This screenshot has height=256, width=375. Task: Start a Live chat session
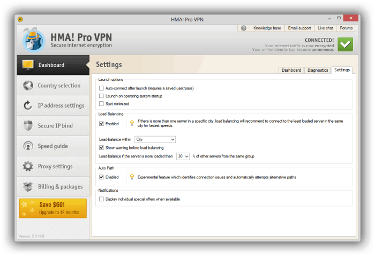pyautogui.click(x=325, y=28)
